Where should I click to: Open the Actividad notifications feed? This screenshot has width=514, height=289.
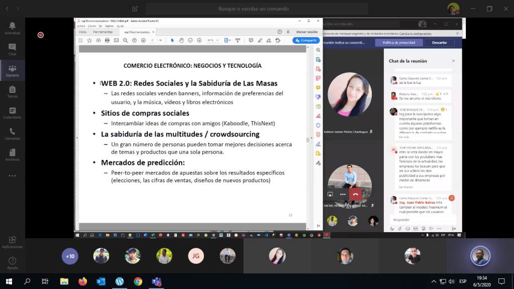tap(12, 28)
